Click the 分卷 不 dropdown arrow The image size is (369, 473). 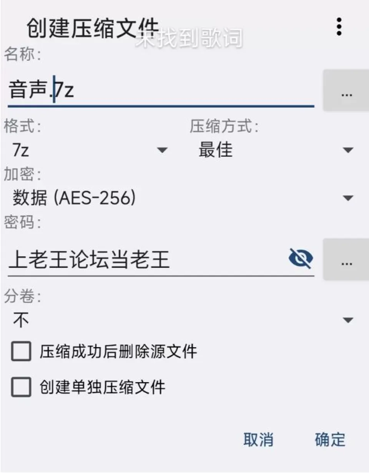348,320
